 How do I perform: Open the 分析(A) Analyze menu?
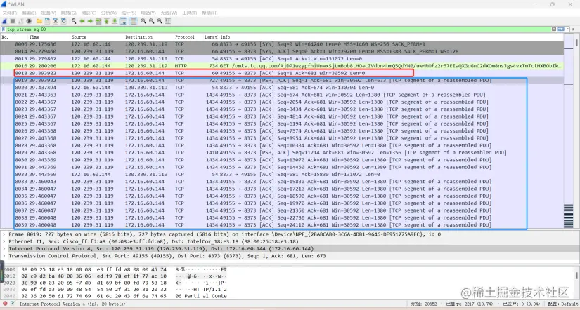point(108,13)
